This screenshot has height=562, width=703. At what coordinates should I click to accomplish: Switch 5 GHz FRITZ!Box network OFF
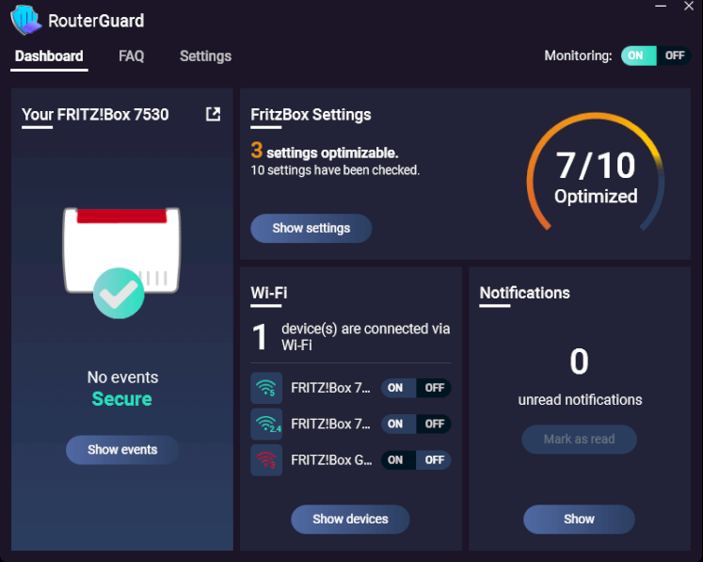tap(434, 388)
